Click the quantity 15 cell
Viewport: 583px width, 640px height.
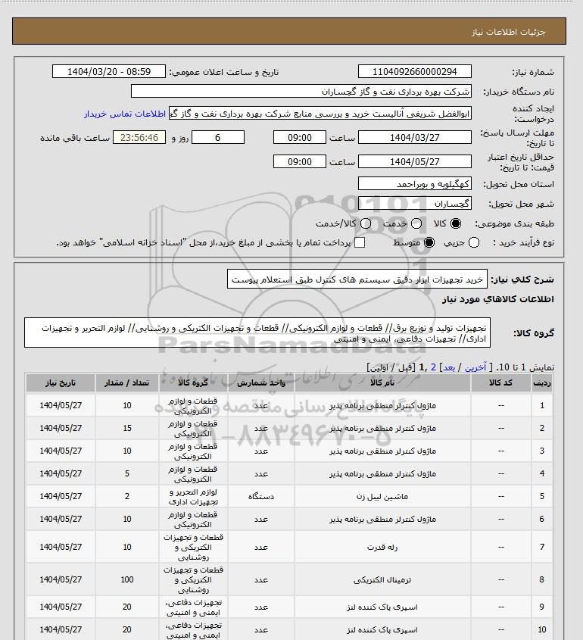pyautogui.click(x=127, y=428)
